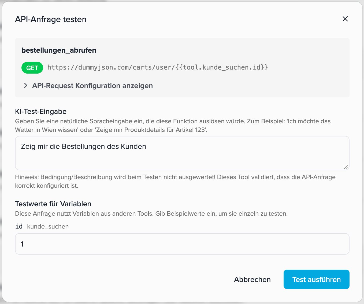This screenshot has width=364, height=304.
Task: Click the dummyjson carts URL text
Action: [158, 67]
